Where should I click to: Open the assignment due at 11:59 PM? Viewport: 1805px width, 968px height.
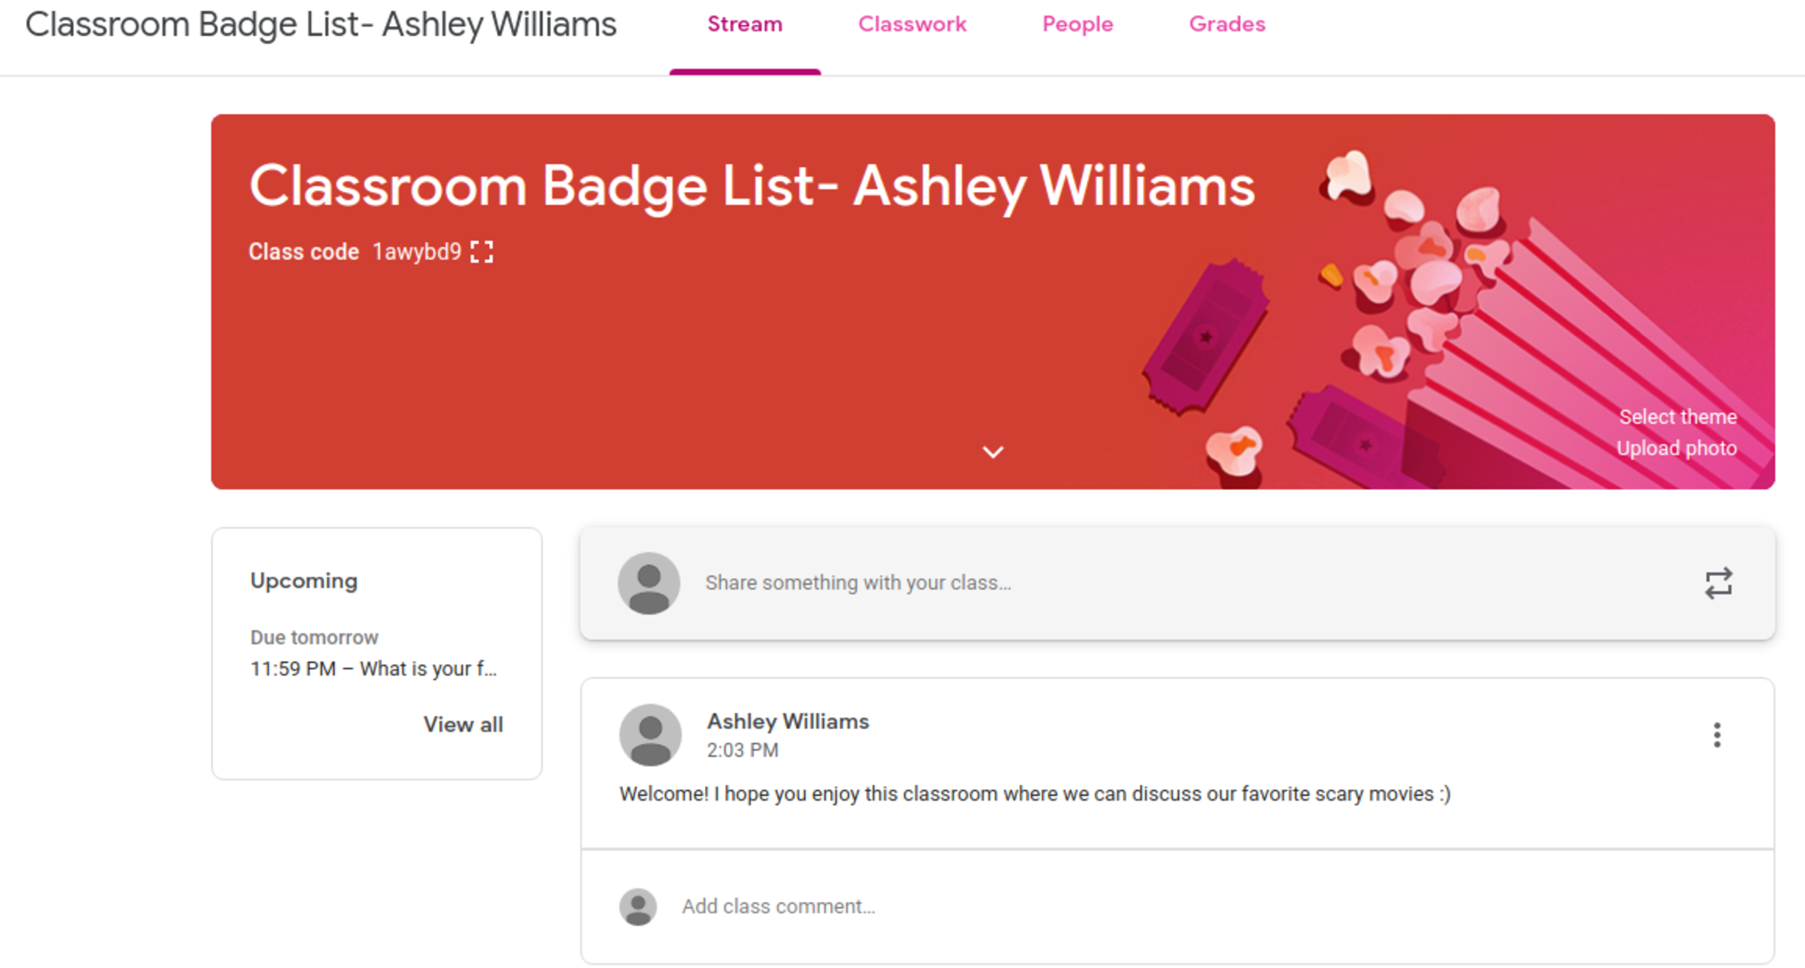coord(374,669)
